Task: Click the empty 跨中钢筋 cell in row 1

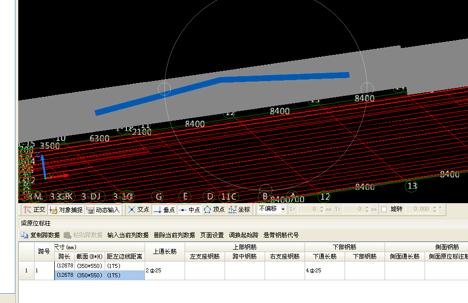Action: pyautogui.click(x=245, y=271)
